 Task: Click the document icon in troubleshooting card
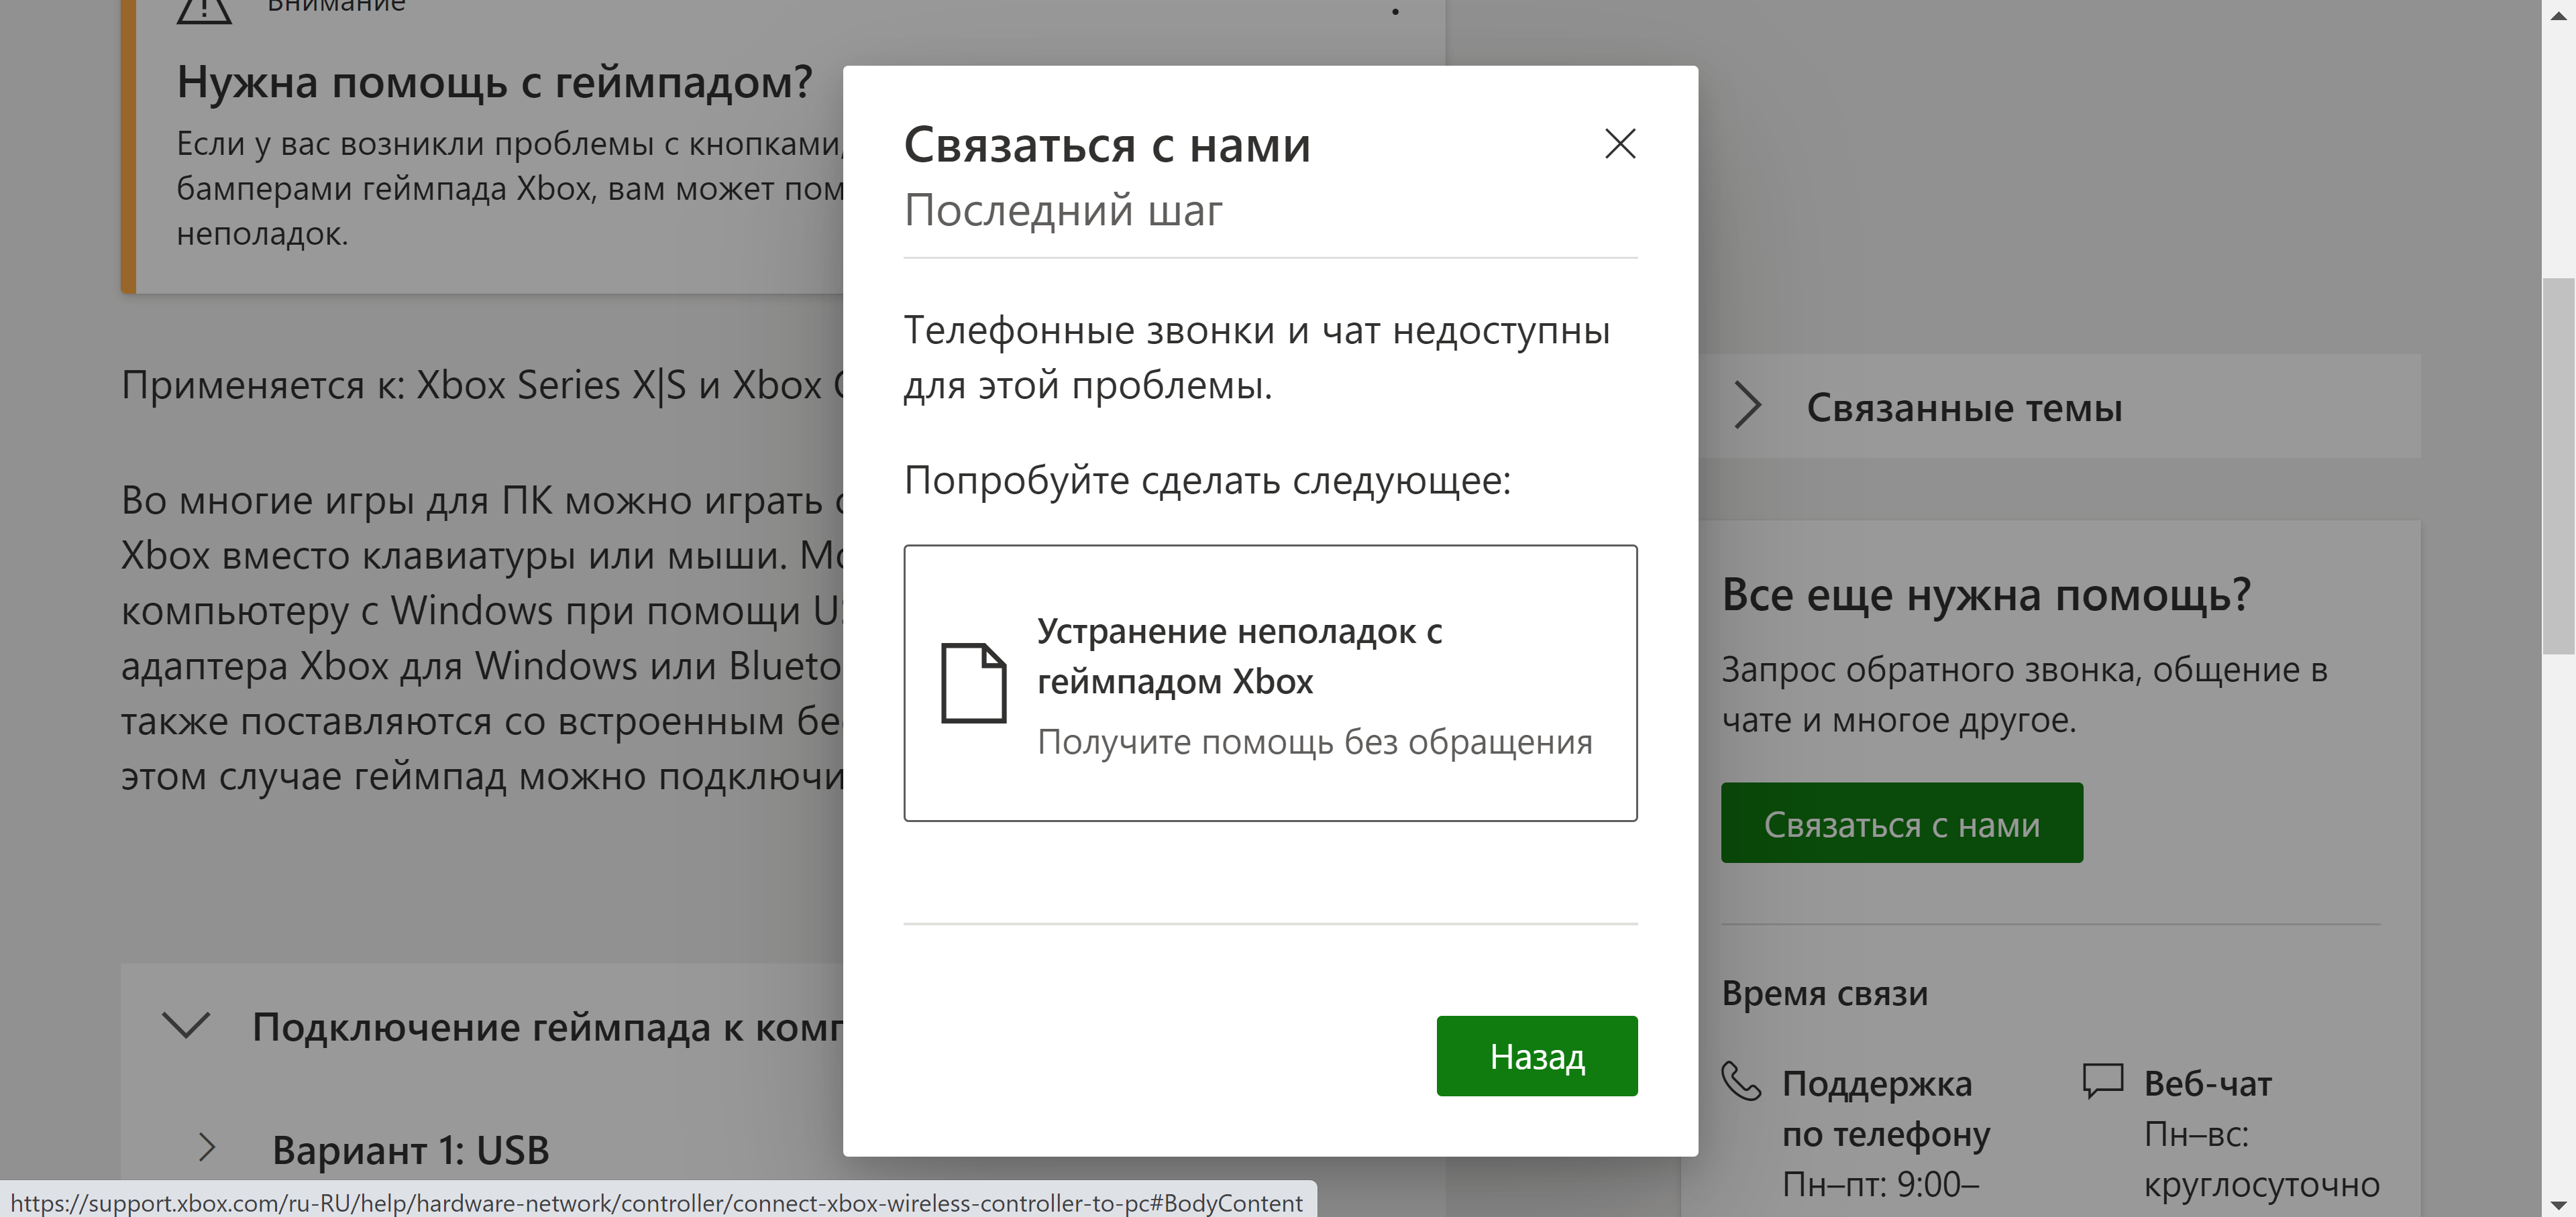[x=973, y=683]
